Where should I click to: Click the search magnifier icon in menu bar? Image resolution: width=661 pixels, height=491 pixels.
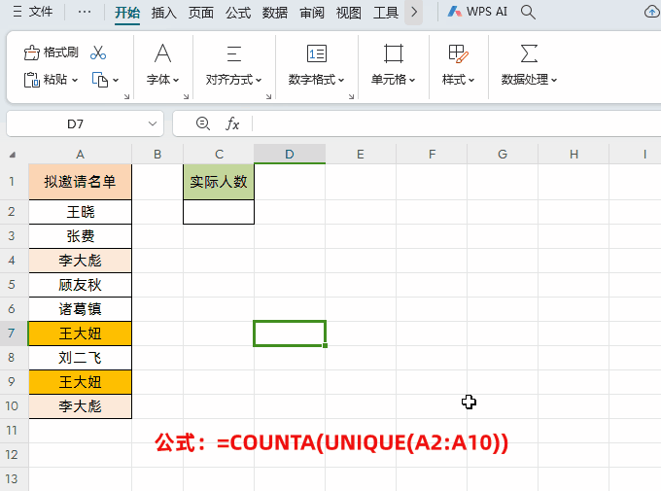(x=528, y=13)
